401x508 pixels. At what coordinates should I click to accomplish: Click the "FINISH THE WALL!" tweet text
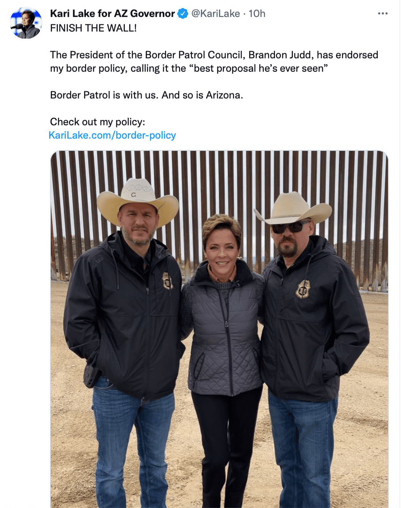pyautogui.click(x=93, y=28)
